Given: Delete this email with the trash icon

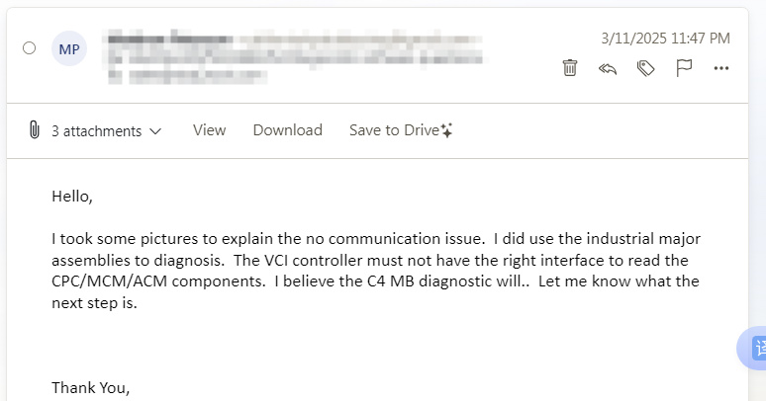Looking at the screenshot, I should 570,68.
